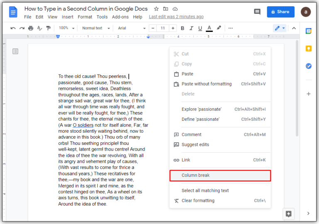The image size is (319, 224).
Task: Choose Clear formatting in context menu
Action: (x=220, y=201)
